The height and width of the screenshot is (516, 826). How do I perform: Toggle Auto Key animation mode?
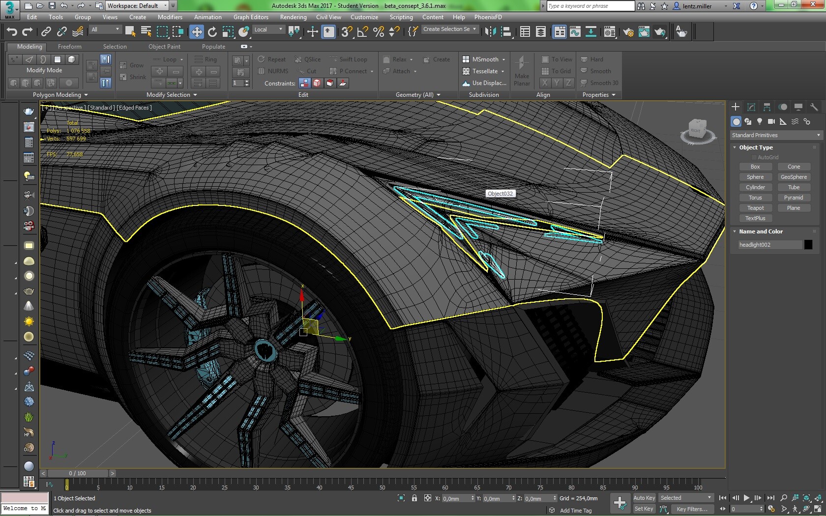pos(644,498)
